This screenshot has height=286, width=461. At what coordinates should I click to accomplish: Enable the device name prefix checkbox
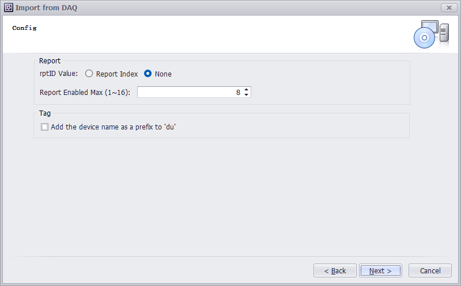pyautogui.click(x=44, y=127)
